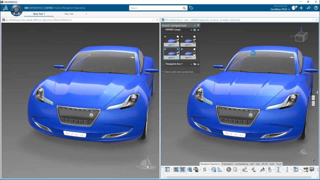Click the Viewpoint line 1 camera icon
The height and width of the screenshot is (180, 320).
click(195, 64)
